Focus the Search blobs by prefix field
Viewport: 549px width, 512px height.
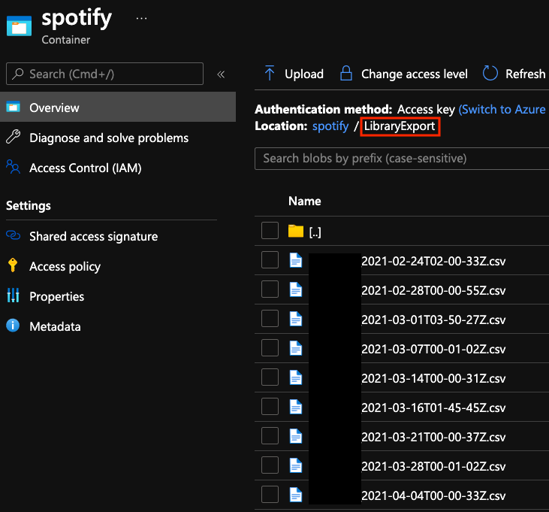click(402, 159)
